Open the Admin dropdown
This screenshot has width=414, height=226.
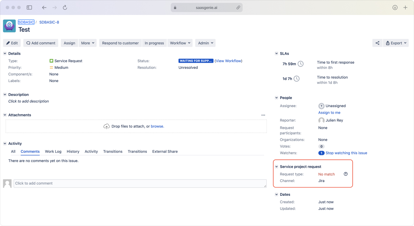(205, 43)
